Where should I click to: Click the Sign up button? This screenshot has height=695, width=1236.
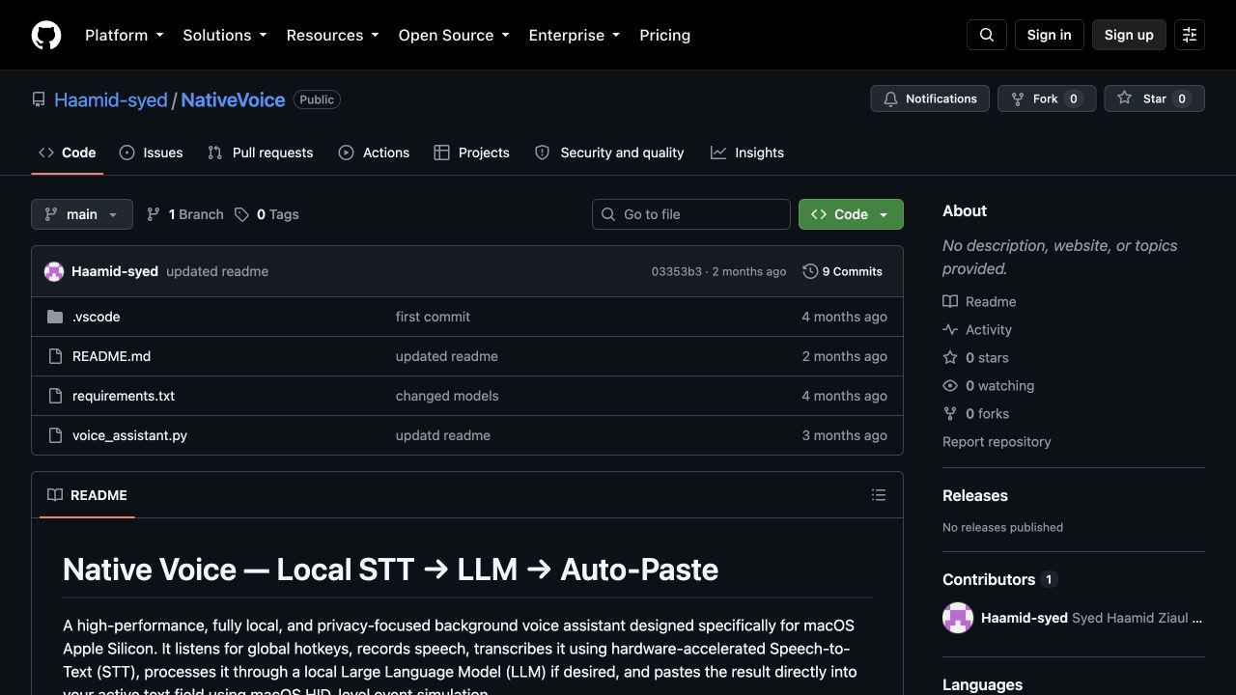click(x=1129, y=35)
